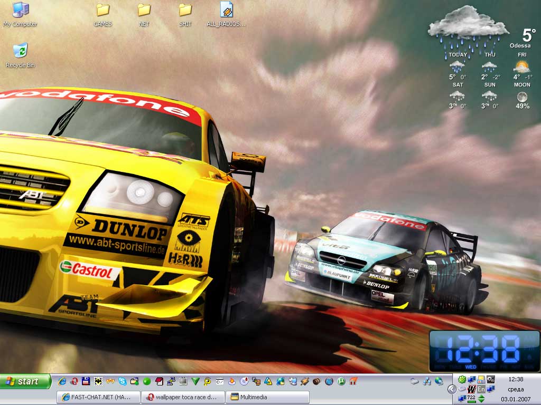
Task: Click the red notepad Quick Launch icon
Action: tap(159, 381)
